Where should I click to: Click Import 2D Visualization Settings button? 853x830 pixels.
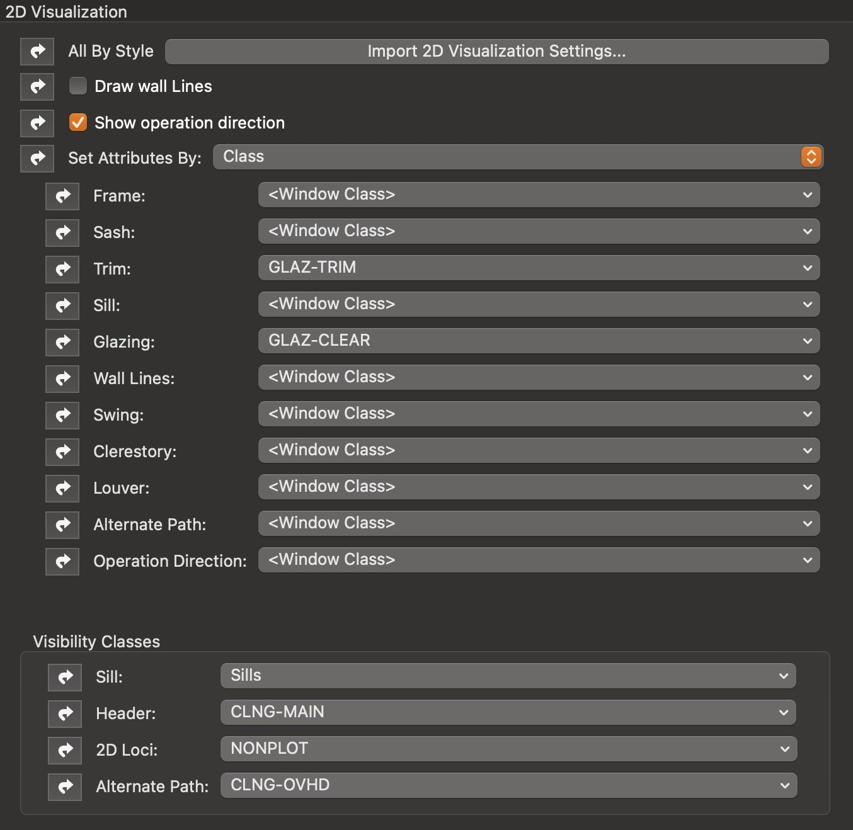[x=496, y=52]
